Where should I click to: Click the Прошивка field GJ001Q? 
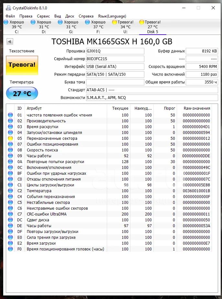(115, 51)
